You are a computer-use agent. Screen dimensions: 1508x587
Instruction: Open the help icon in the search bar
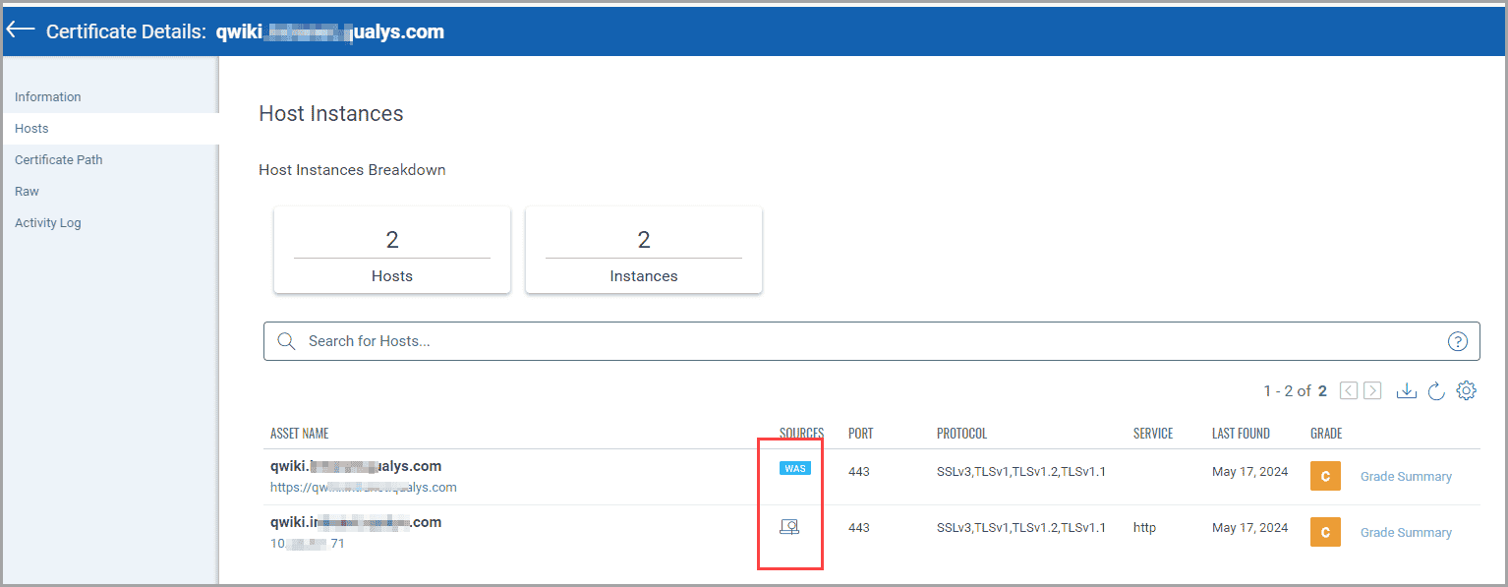[x=1458, y=340]
